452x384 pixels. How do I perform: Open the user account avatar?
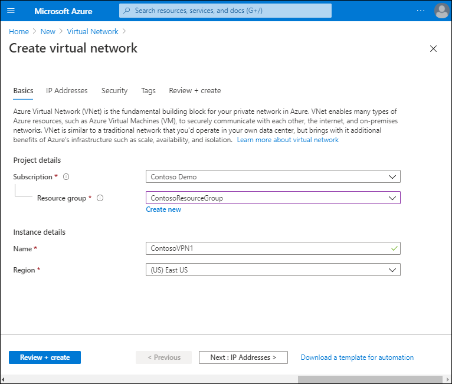(x=441, y=11)
